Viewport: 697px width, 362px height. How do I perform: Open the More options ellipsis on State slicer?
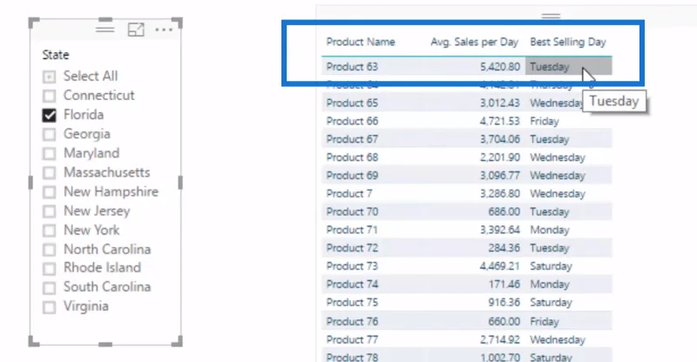click(x=164, y=30)
